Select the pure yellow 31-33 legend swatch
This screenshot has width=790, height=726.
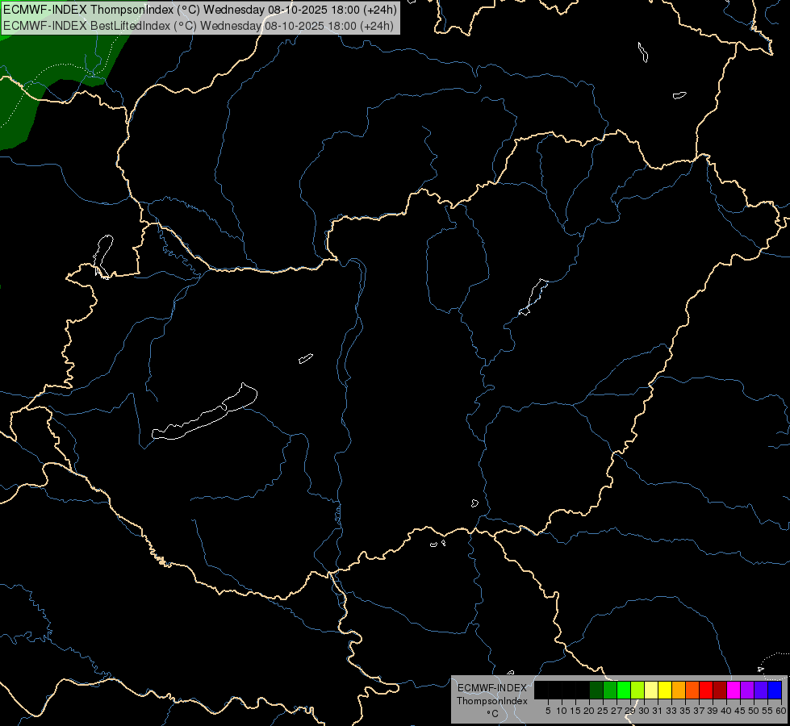[665, 690]
